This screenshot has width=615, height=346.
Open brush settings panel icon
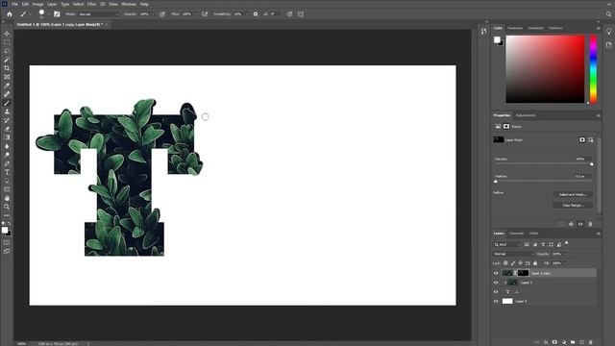coord(57,14)
